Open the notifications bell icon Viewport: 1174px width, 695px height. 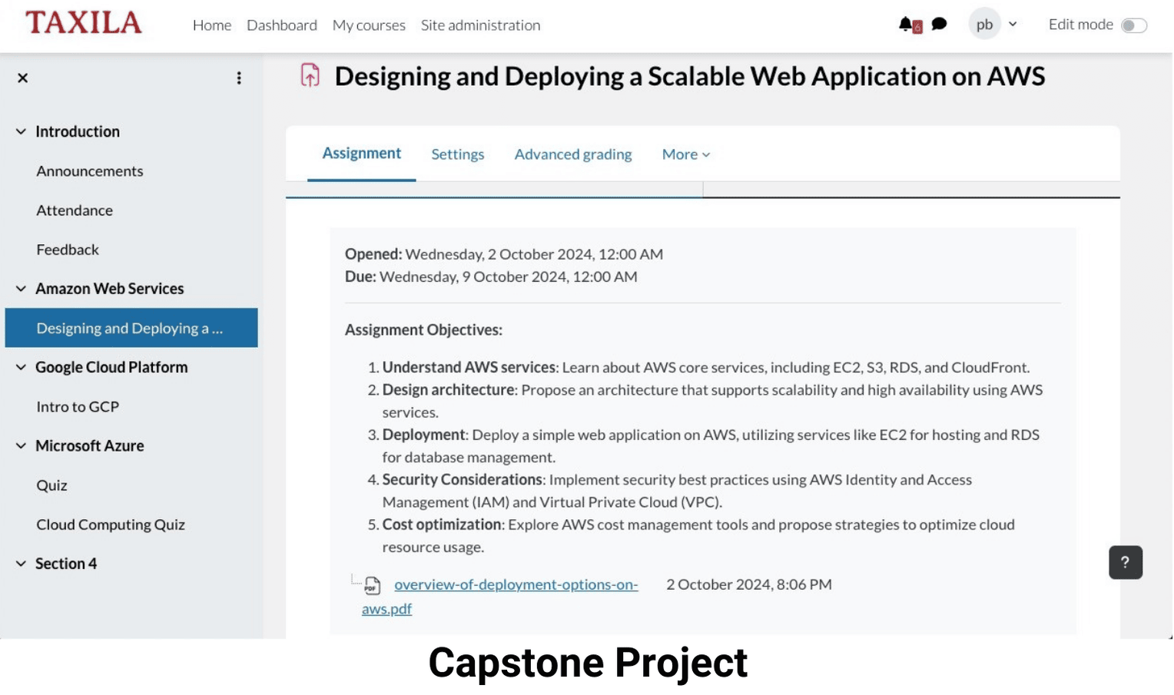point(907,25)
